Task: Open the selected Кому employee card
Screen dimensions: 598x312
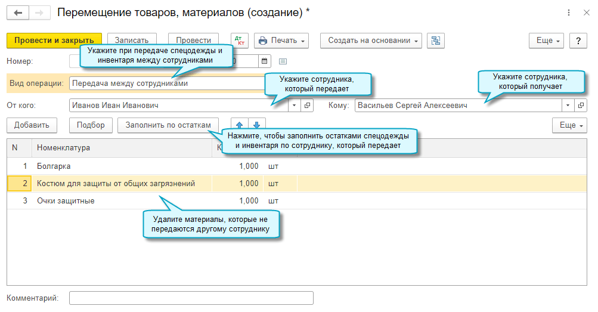Action: coord(582,106)
